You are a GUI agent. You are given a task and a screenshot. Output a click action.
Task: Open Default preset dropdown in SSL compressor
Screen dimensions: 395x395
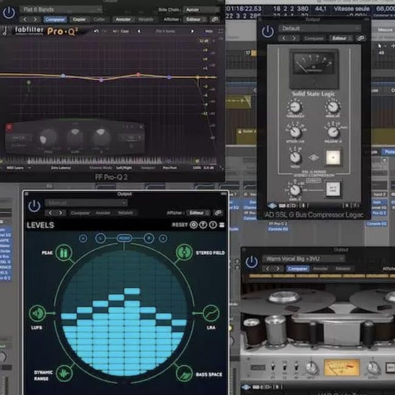[320, 29]
